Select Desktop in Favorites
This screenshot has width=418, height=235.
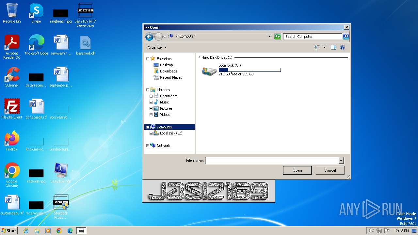pos(166,65)
